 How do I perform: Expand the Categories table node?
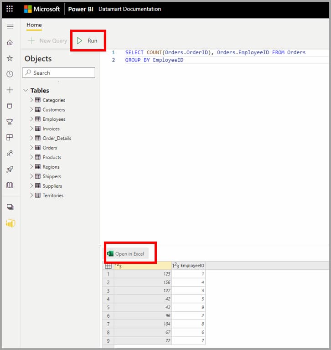point(31,100)
